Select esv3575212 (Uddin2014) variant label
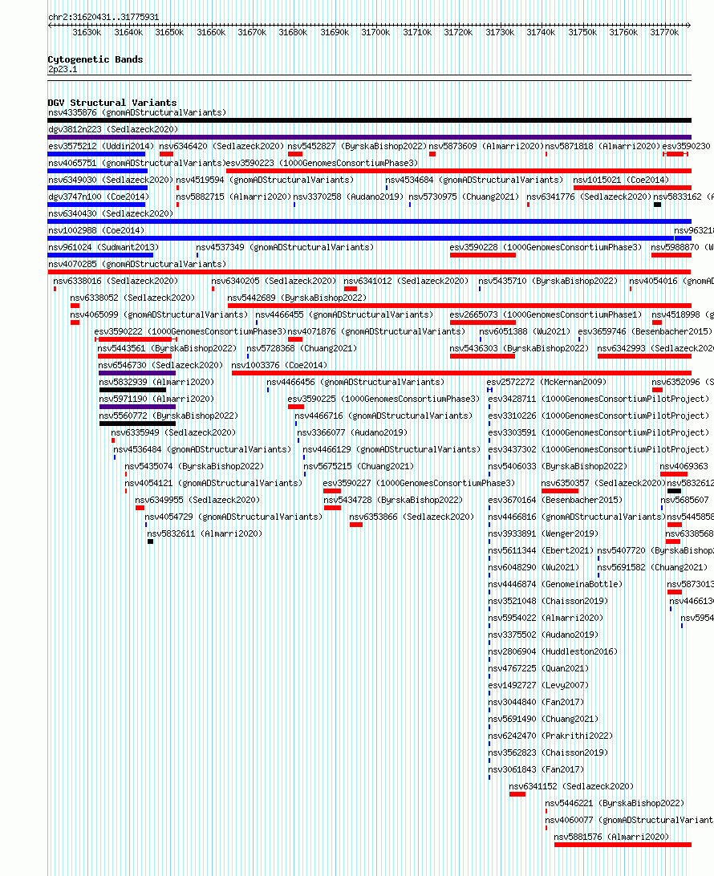 click(101, 146)
